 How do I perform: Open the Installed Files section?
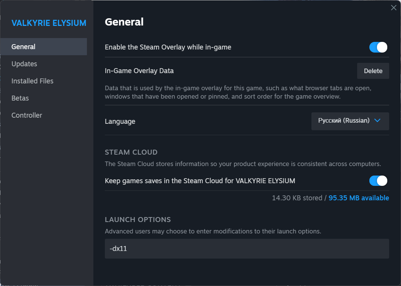click(x=32, y=81)
